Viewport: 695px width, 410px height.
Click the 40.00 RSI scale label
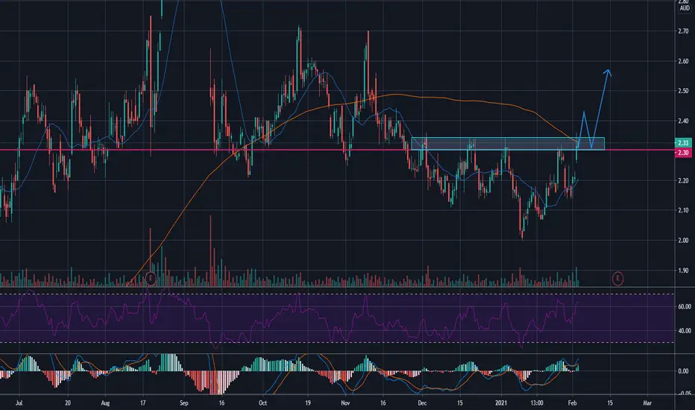point(685,331)
